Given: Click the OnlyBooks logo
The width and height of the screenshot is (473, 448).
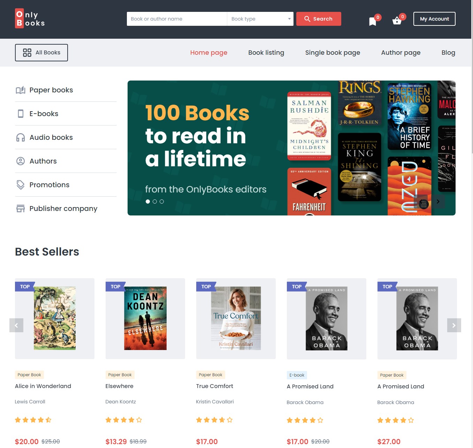Looking at the screenshot, I should 30,18.
